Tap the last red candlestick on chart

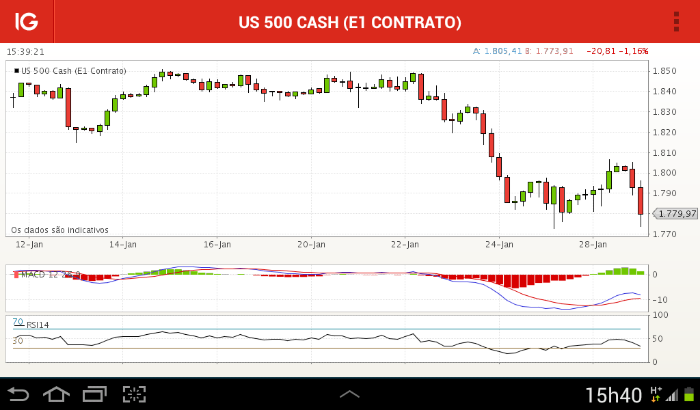tap(641, 201)
